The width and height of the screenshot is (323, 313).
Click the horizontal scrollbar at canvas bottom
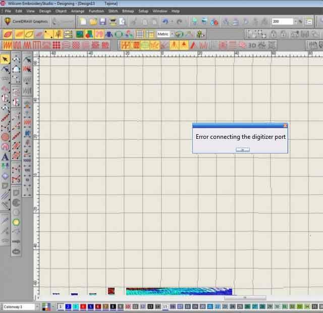245,297
